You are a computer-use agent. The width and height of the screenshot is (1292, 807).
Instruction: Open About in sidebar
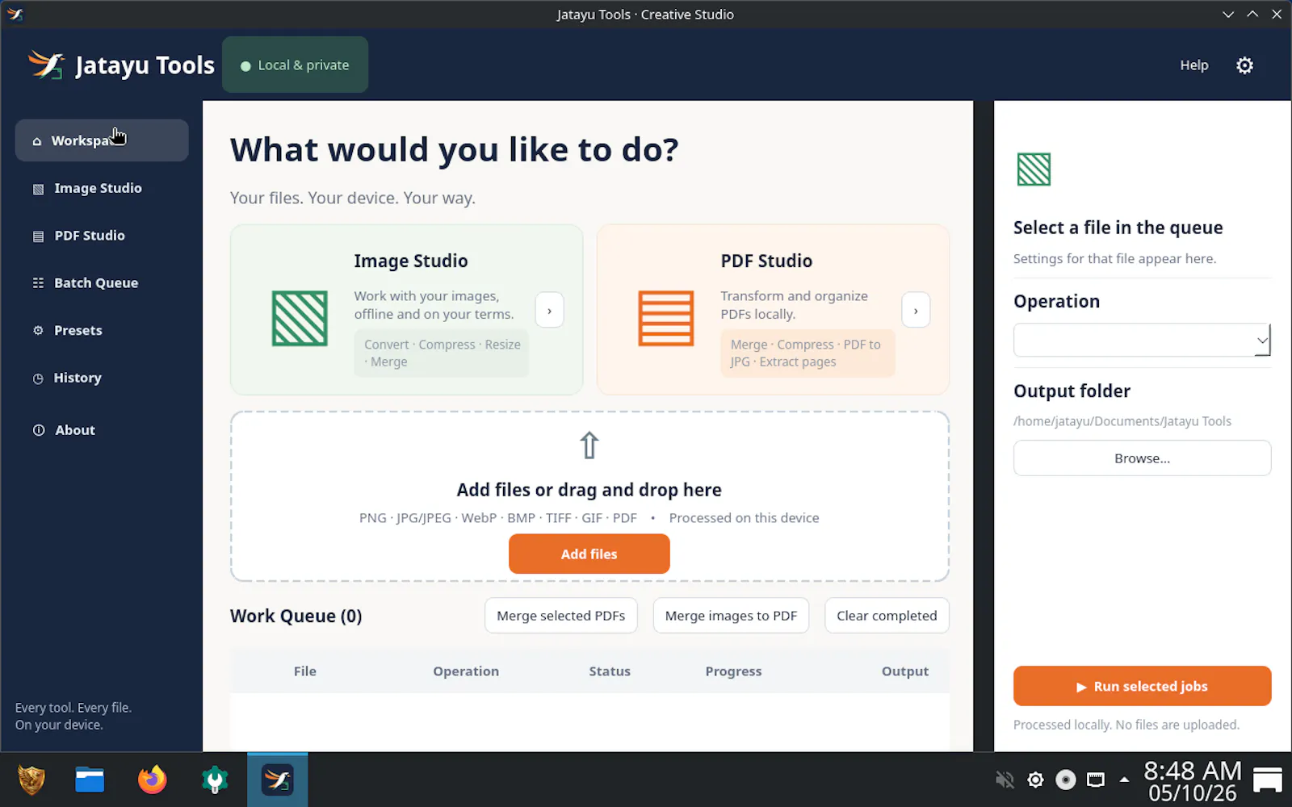102,430
